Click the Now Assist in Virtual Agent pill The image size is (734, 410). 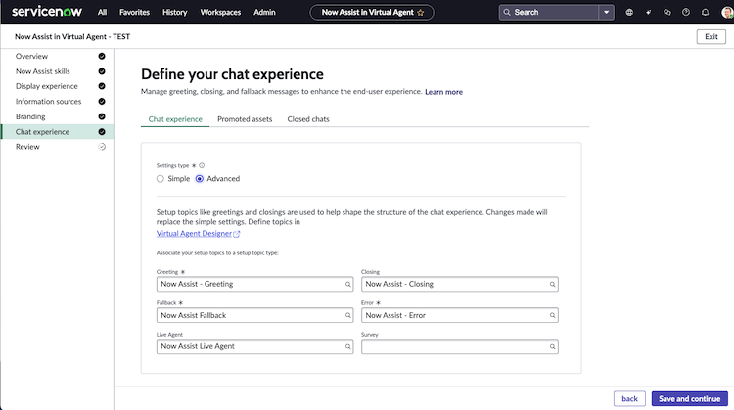[x=372, y=12]
